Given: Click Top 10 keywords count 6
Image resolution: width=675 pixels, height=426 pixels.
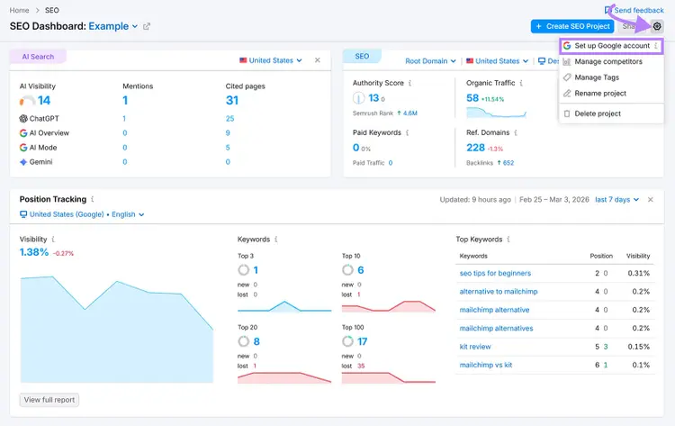Looking at the screenshot, I should [x=361, y=270].
